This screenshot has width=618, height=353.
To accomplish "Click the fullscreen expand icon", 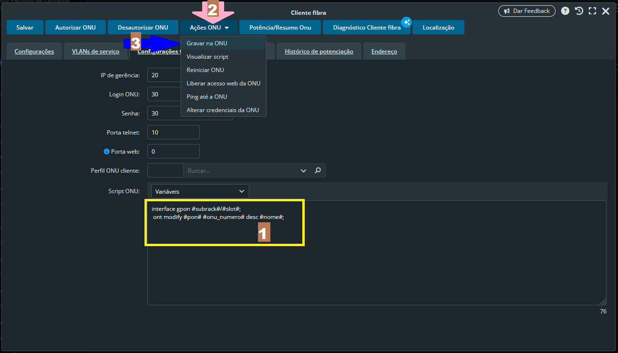I will (x=592, y=11).
